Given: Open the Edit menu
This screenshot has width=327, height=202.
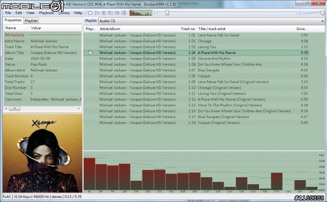Looking at the screenshot, I should [18, 13].
